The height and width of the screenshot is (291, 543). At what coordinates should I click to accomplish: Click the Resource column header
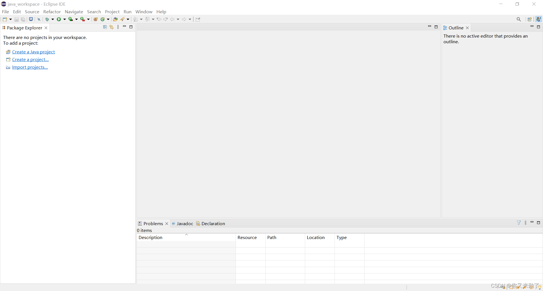pos(251,237)
